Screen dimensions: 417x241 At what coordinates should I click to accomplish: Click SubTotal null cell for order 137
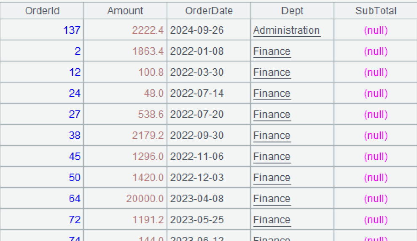click(376, 30)
